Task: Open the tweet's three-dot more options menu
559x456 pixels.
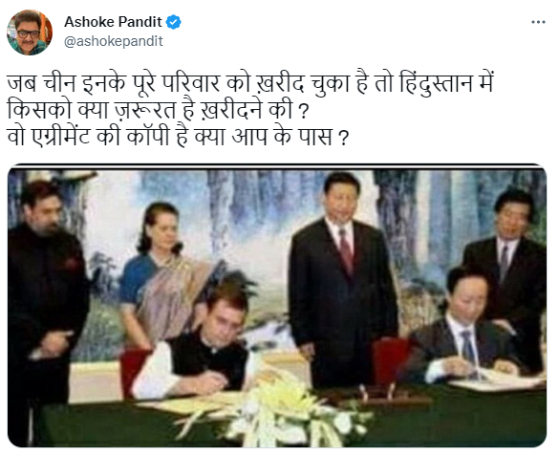Action: point(538,22)
